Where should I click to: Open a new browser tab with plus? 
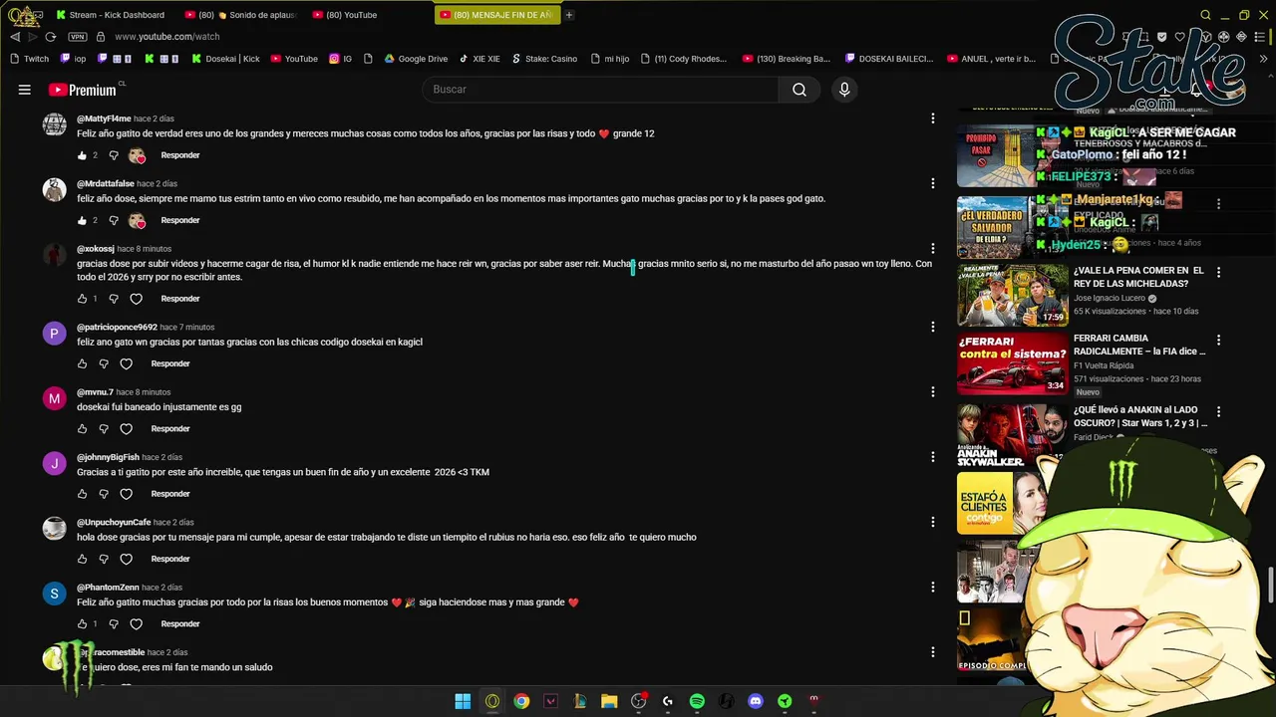(569, 15)
